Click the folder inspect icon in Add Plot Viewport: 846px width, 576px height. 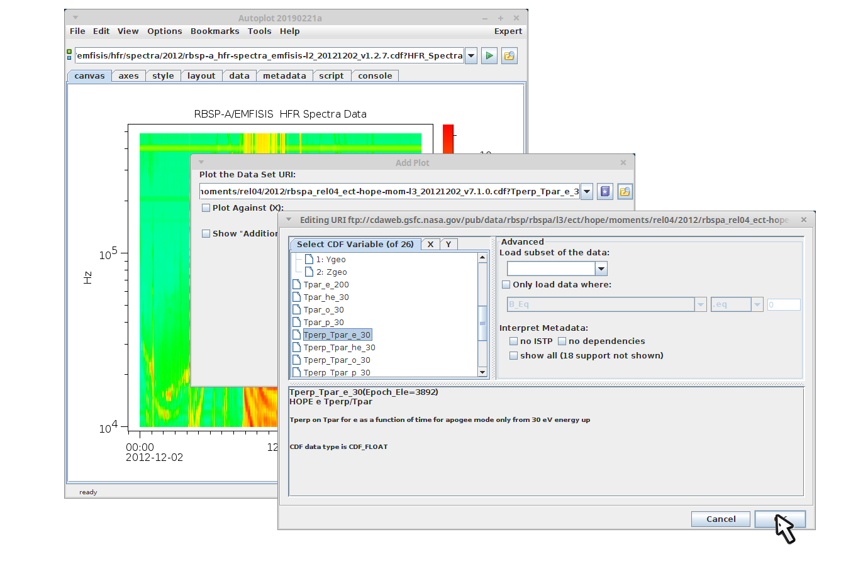(625, 192)
